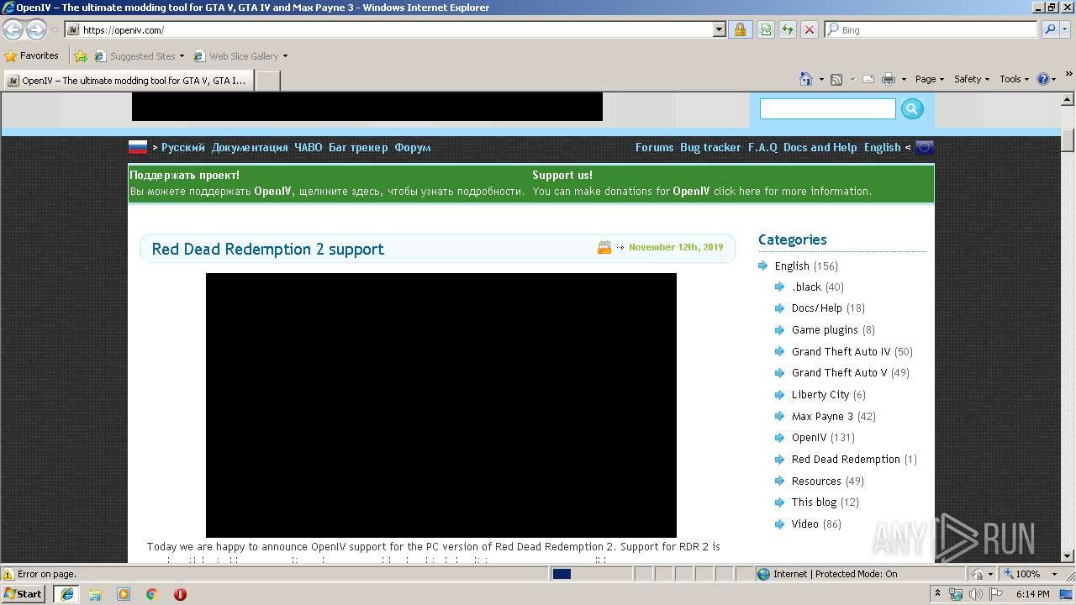The height and width of the screenshot is (605, 1076).
Task: Open red Opera taskbar icon
Action: (x=180, y=594)
